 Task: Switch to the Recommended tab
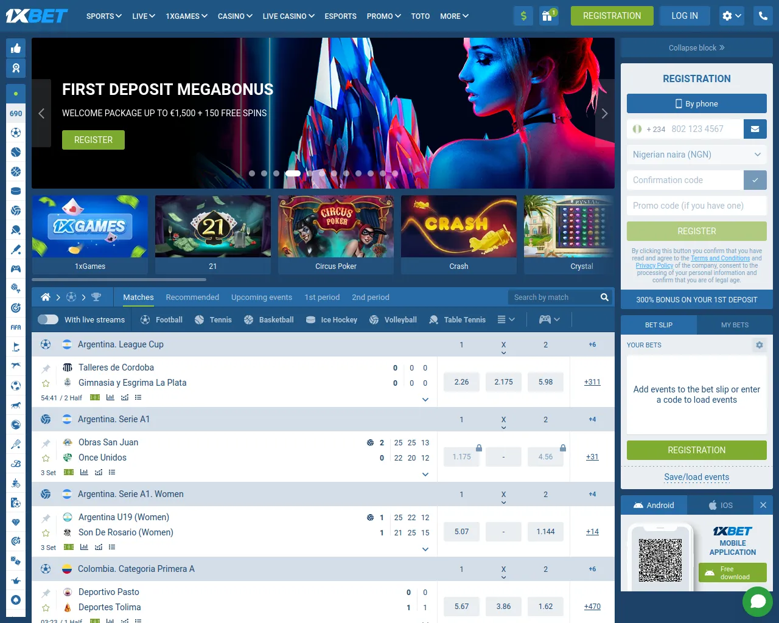pyautogui.click(x=192, y=298)
